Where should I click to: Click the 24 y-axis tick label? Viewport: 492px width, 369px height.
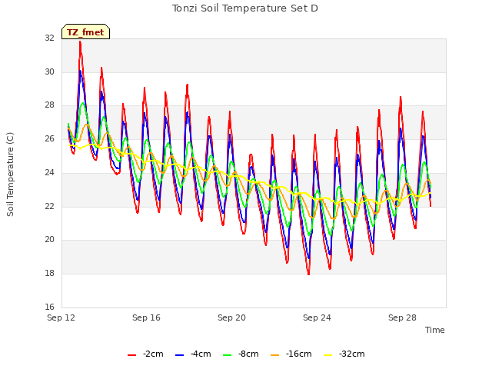(49, 172)
